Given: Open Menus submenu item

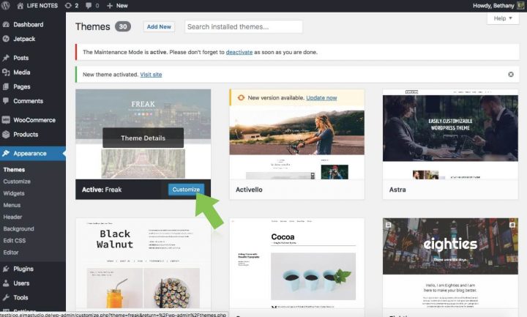Looking at the screenshot, I should tap(12, 205).
